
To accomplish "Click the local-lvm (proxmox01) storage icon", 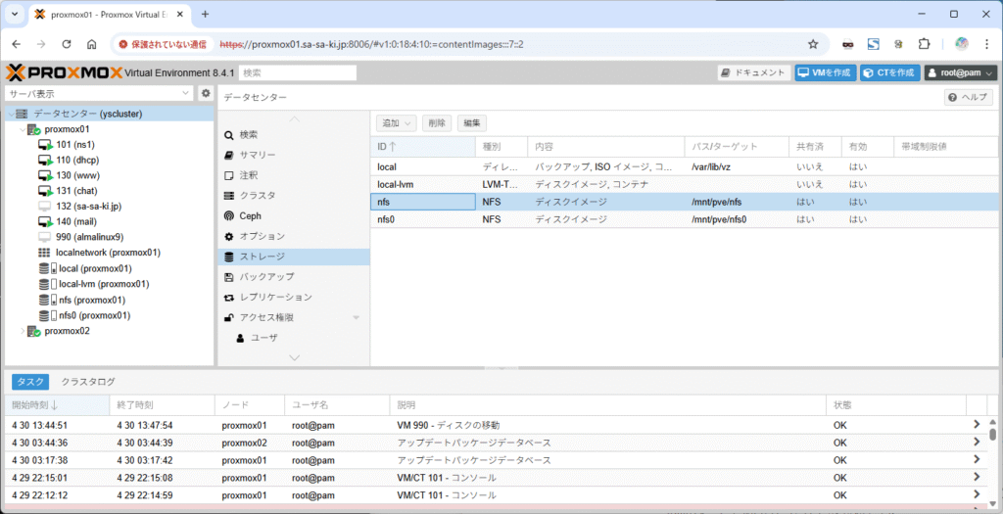I will point(47,284).
